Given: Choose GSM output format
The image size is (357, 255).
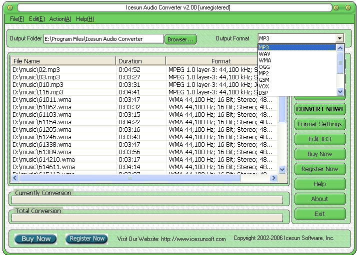Looking at the screenshot, I should point(296,80).
